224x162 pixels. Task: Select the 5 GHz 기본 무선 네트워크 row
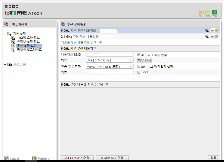point(140,30)
